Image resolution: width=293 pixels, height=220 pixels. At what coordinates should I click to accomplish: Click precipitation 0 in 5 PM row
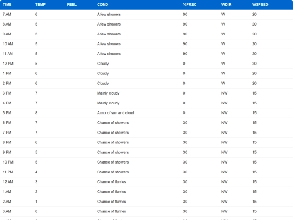click(x=184, y=113)
